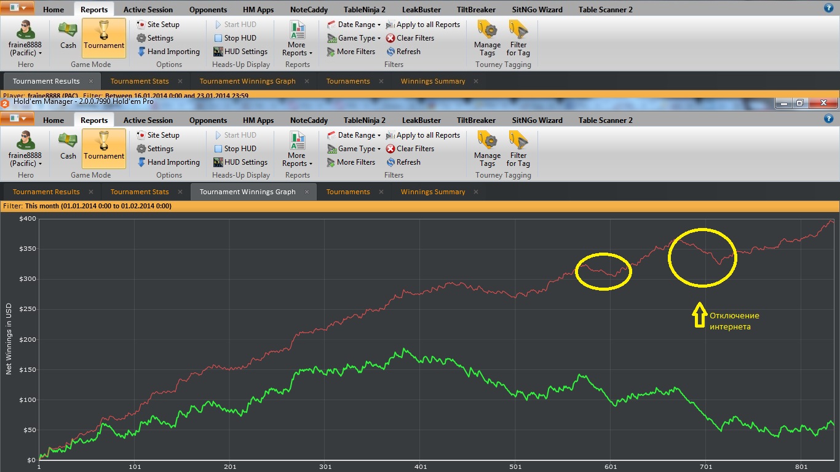The width and height of the screenshot is (840, 472).
Task: Open the application menu button in the front window
Action: click(18, 120)
